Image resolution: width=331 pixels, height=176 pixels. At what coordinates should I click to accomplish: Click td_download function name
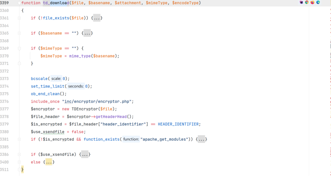56,3
